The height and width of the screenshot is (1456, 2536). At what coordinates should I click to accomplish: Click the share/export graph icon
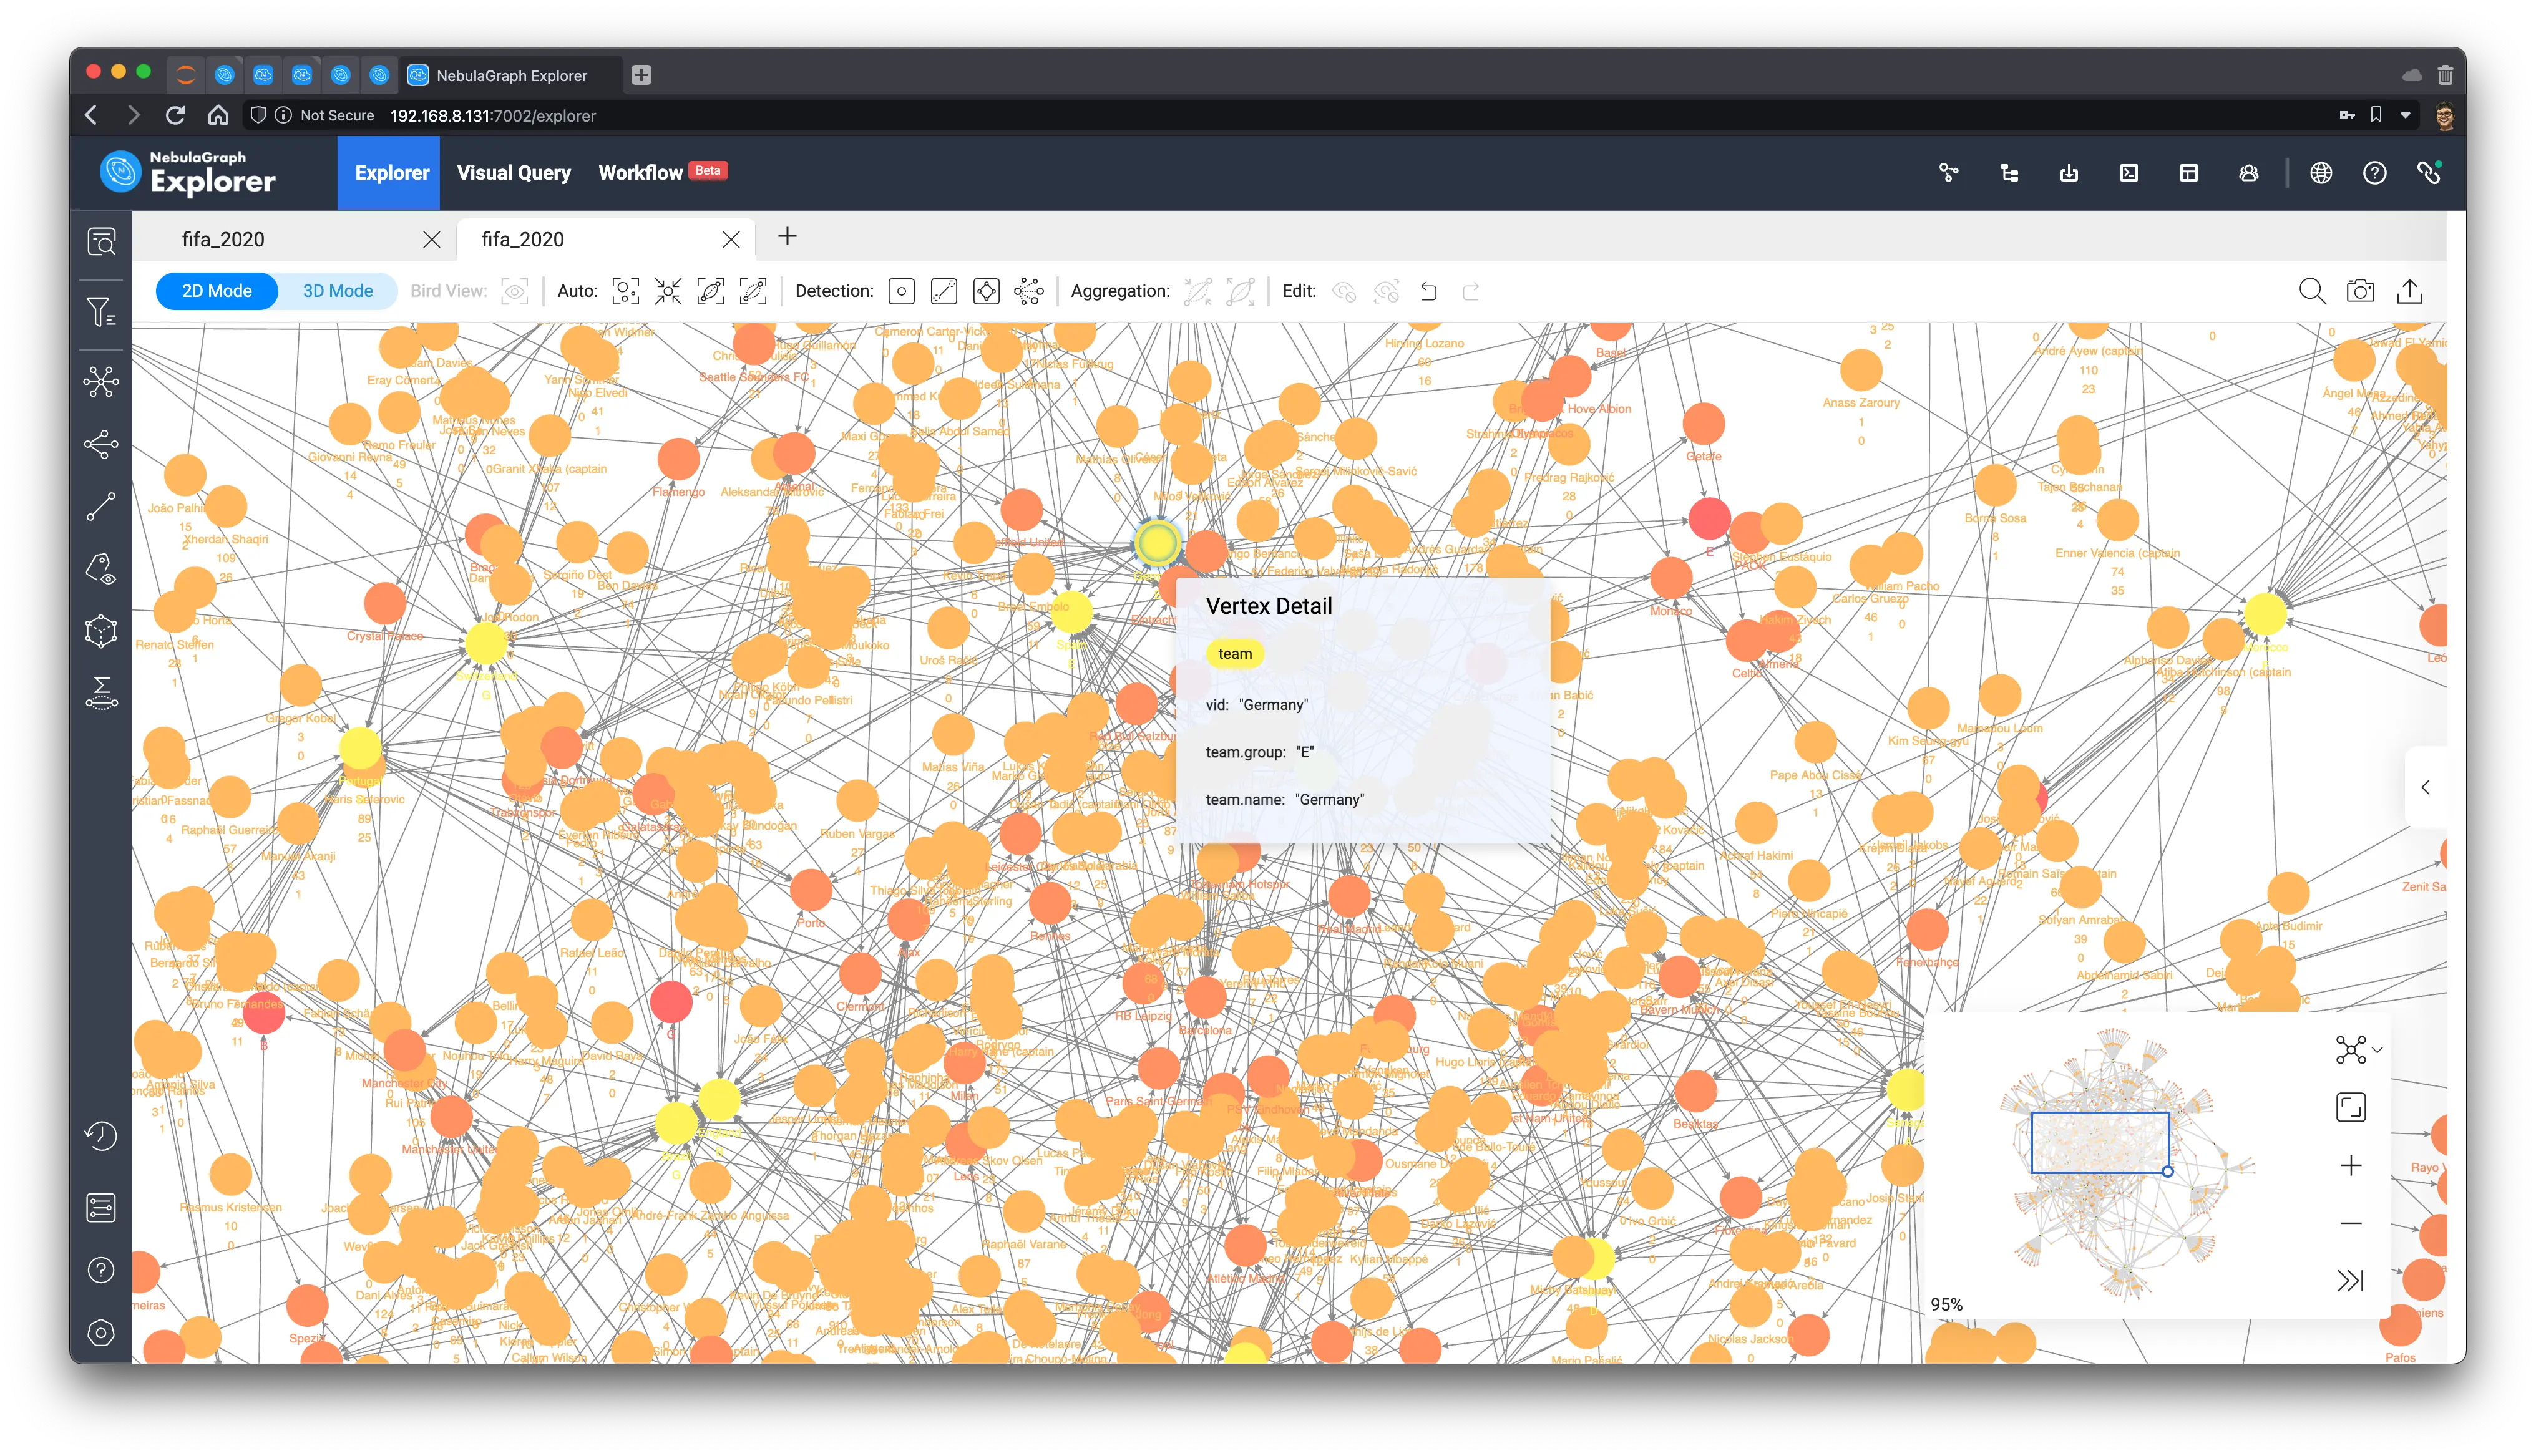point(2411,291)
